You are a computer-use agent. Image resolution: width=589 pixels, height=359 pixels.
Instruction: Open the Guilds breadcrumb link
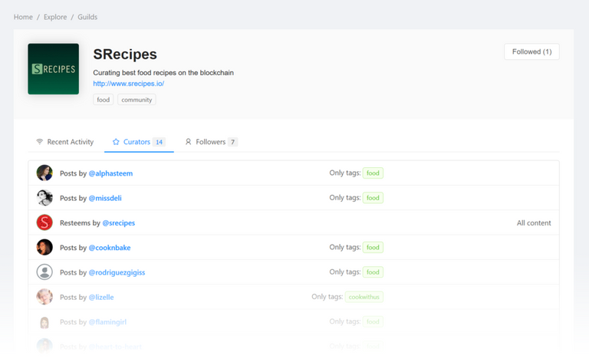click(x=87, y=17)
